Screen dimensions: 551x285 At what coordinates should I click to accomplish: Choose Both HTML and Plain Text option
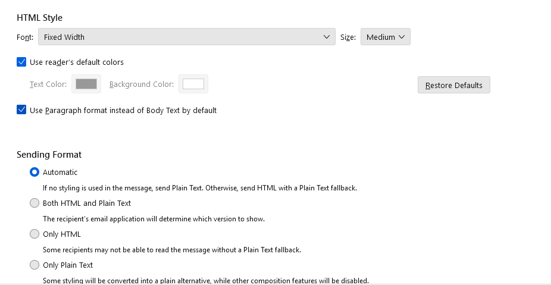point(35,203)
